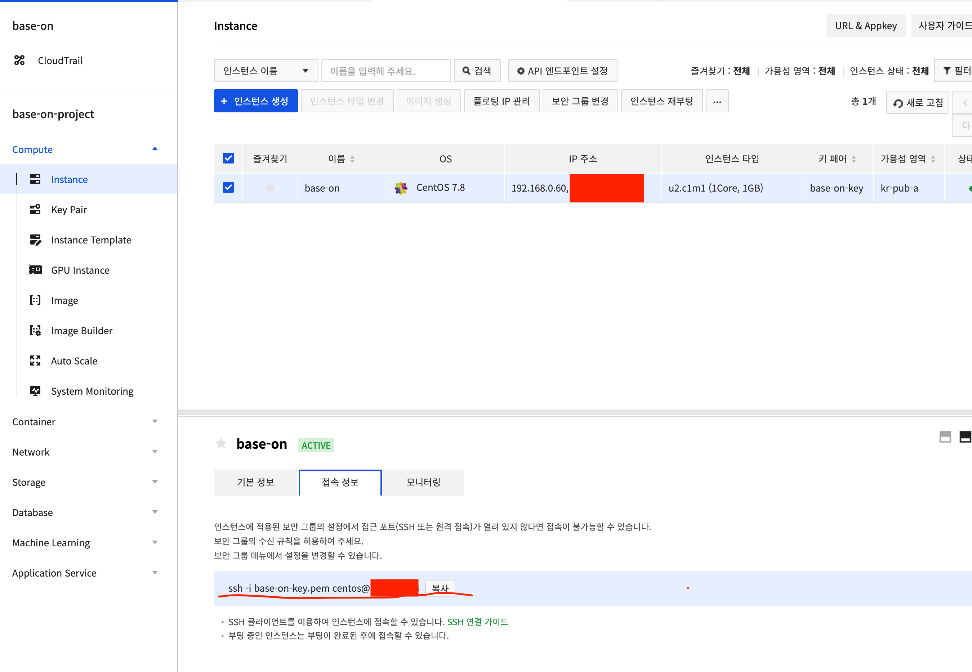Click the 인스턴스 생성 button
This screenshot has width=972, height=672.
256,101
